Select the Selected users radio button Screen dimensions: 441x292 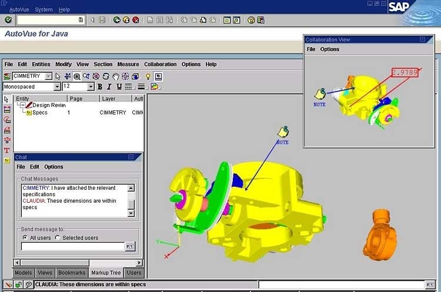(58, 237)
